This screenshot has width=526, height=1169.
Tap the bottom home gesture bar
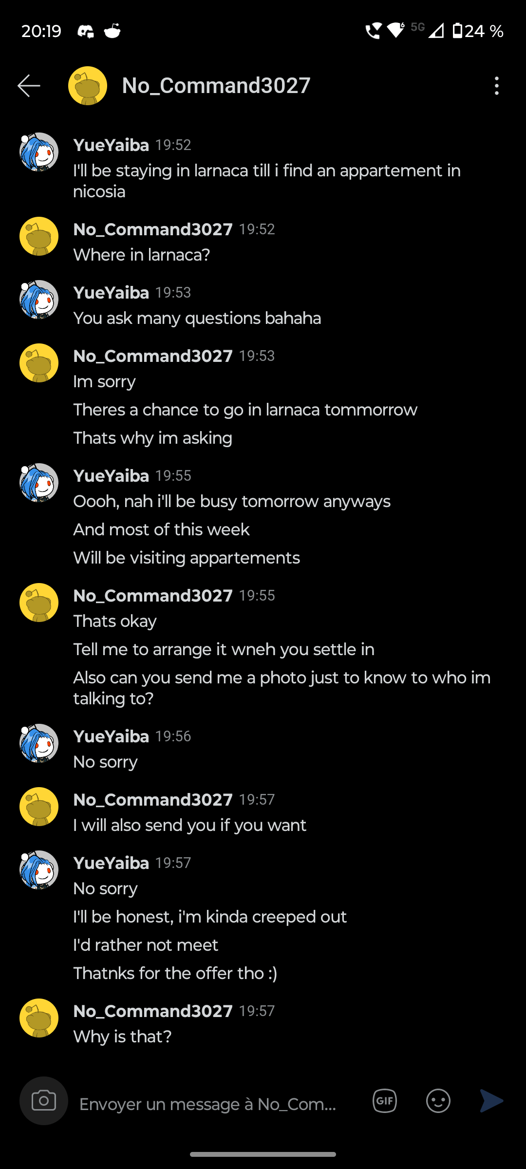tap(263, 1154)
